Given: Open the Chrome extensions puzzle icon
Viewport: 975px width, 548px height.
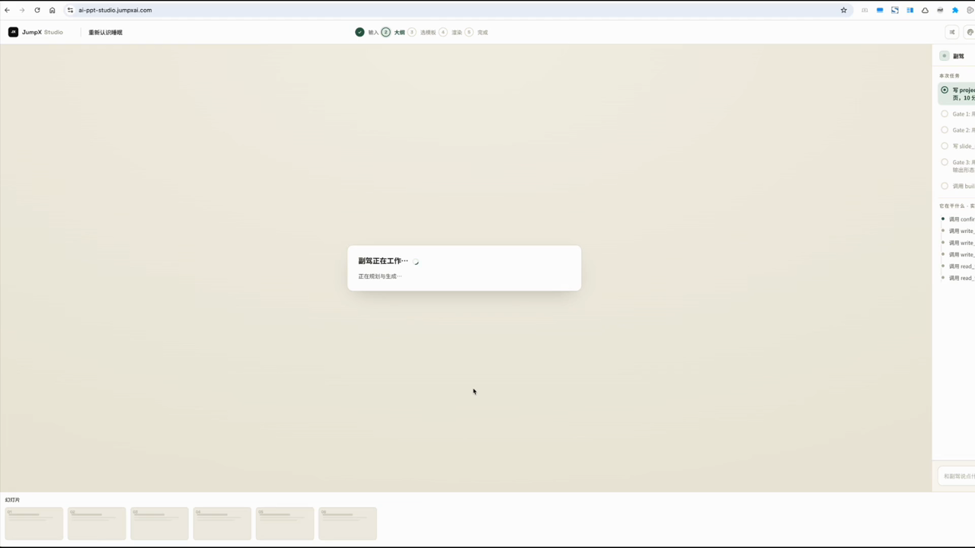Looking at the screenshot, I should 955,10.
